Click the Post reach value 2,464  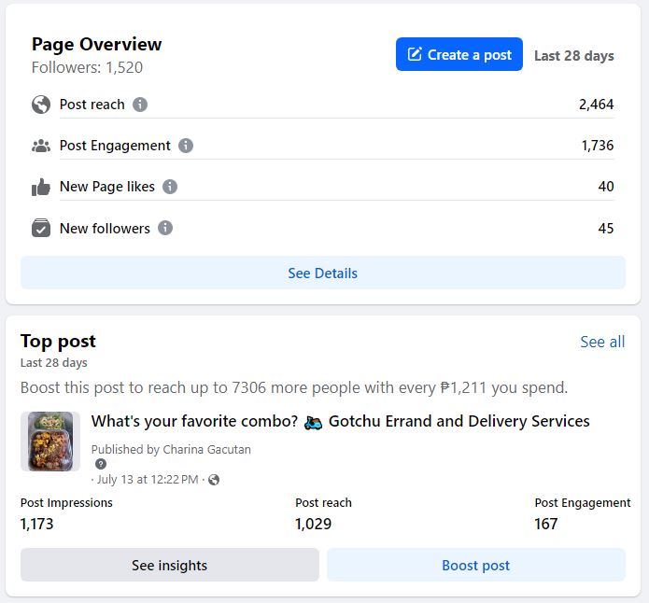596,105
